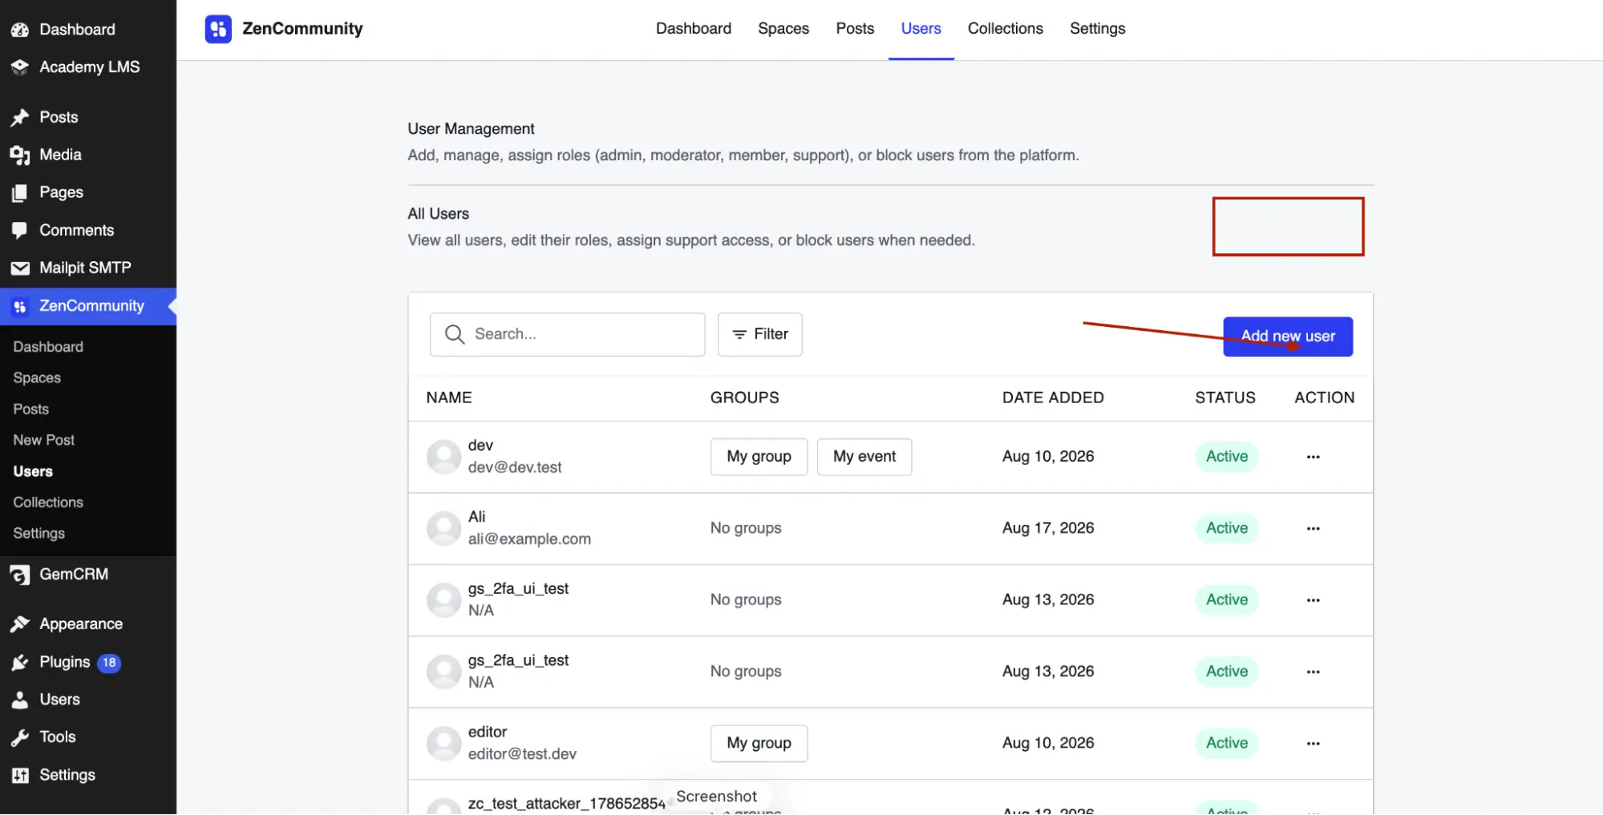Screen dimensions: 1603x815
Task: Click the email ali@example.com
Action: coord(529,539)
